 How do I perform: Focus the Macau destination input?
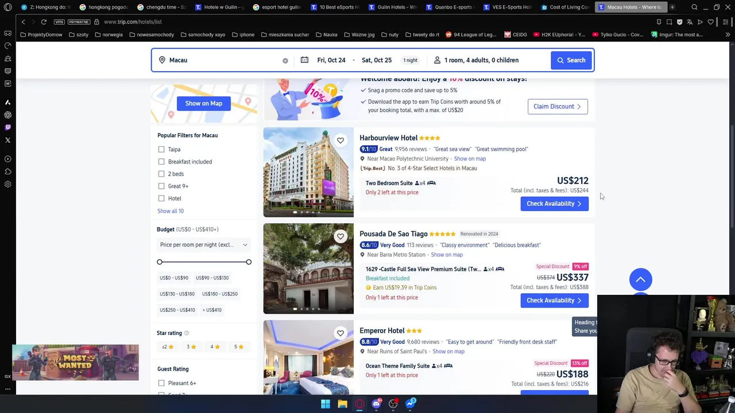[224, 60]
